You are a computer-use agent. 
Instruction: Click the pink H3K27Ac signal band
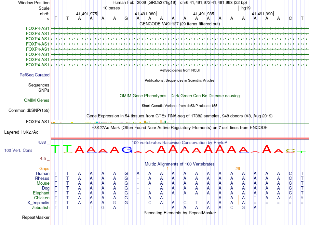click(180, 139)
